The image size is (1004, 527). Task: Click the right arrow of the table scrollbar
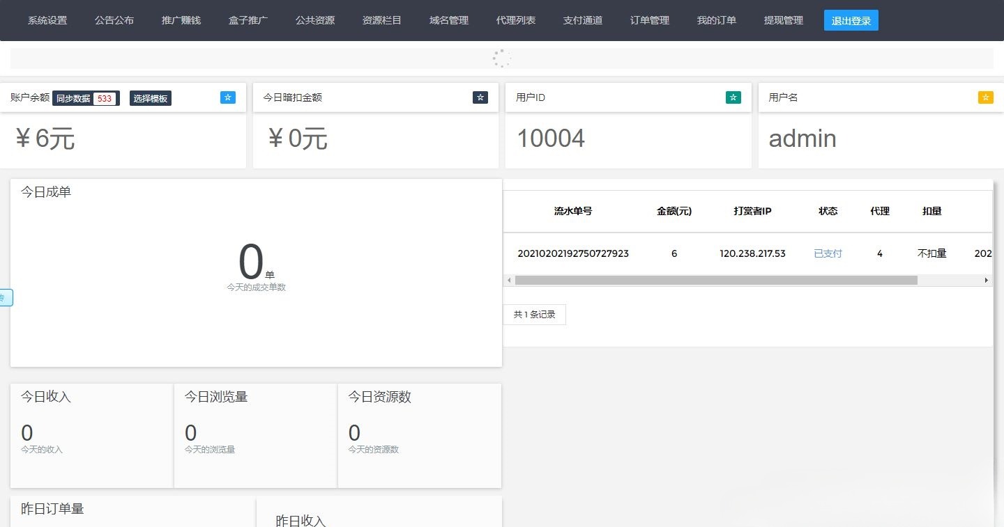(987, 280)
